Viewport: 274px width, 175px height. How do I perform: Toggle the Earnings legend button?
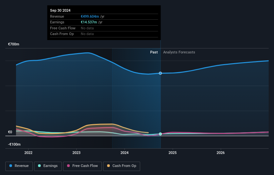[48, 166]
